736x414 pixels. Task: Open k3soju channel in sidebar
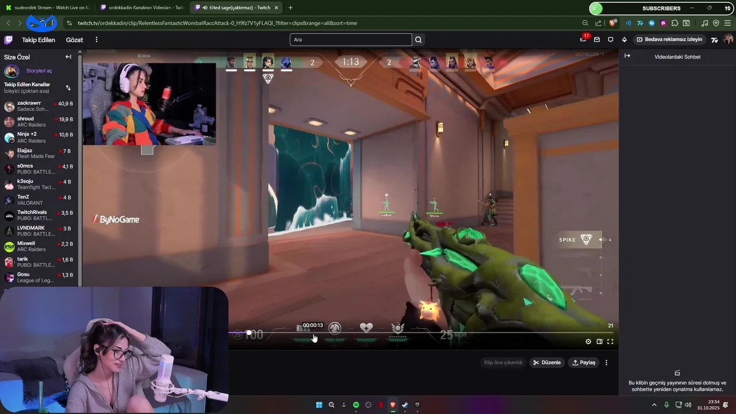[39, 184]
